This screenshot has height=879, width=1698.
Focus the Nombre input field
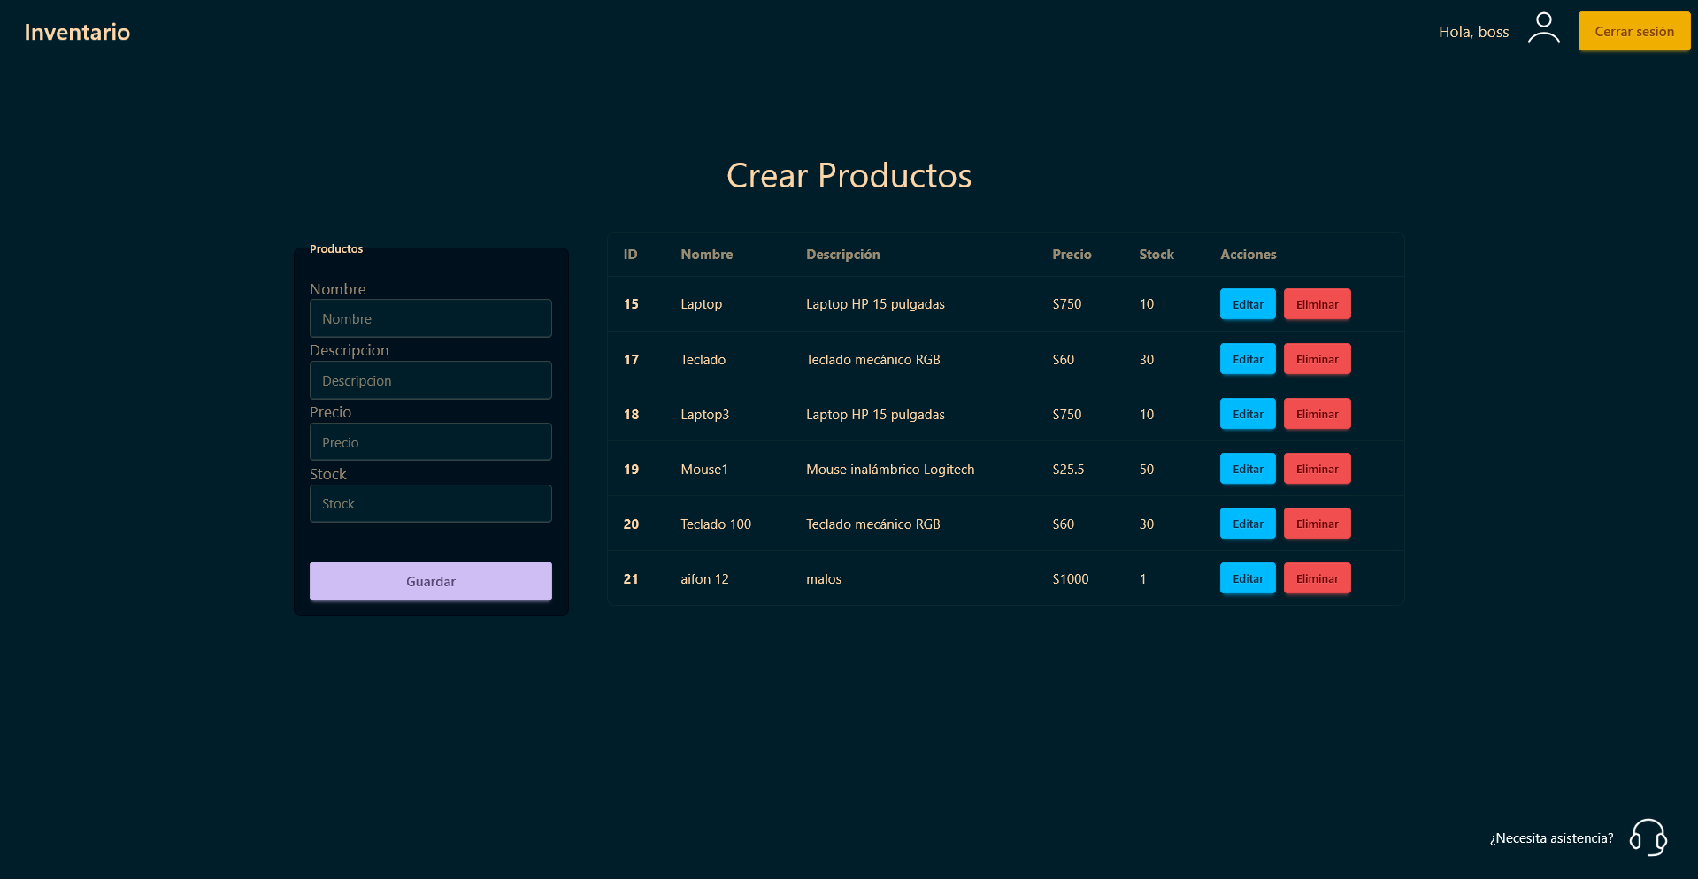point(430,318)
